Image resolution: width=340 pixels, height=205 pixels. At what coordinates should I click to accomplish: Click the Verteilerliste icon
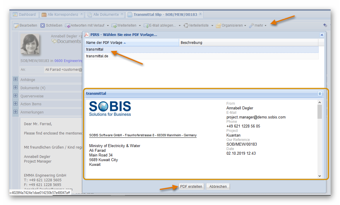(186, 26)
